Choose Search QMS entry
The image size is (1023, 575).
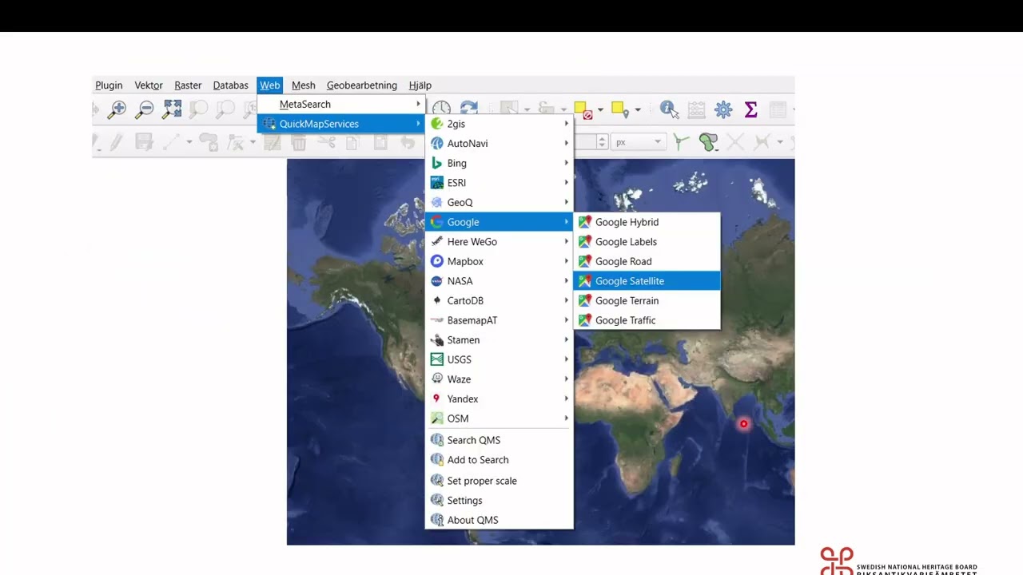click(499, 440)
